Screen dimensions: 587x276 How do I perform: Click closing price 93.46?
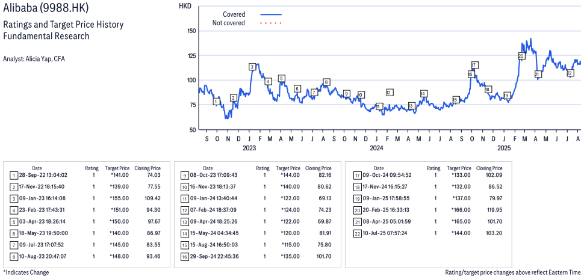154,256
